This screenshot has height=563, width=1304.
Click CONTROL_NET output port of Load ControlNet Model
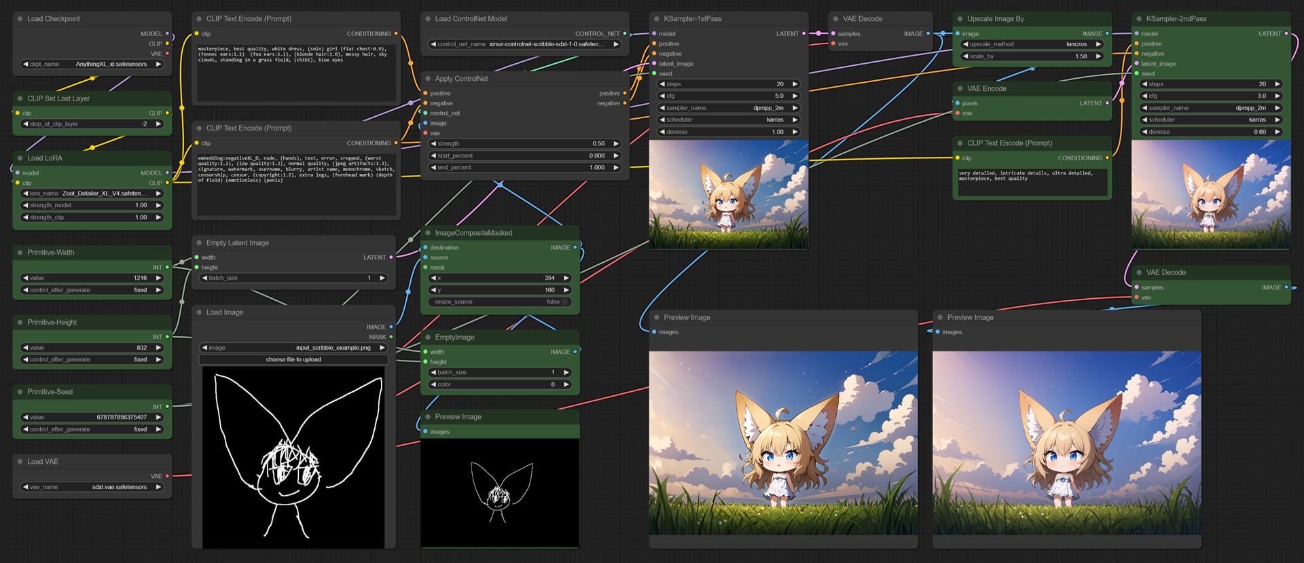click(625, 34)
